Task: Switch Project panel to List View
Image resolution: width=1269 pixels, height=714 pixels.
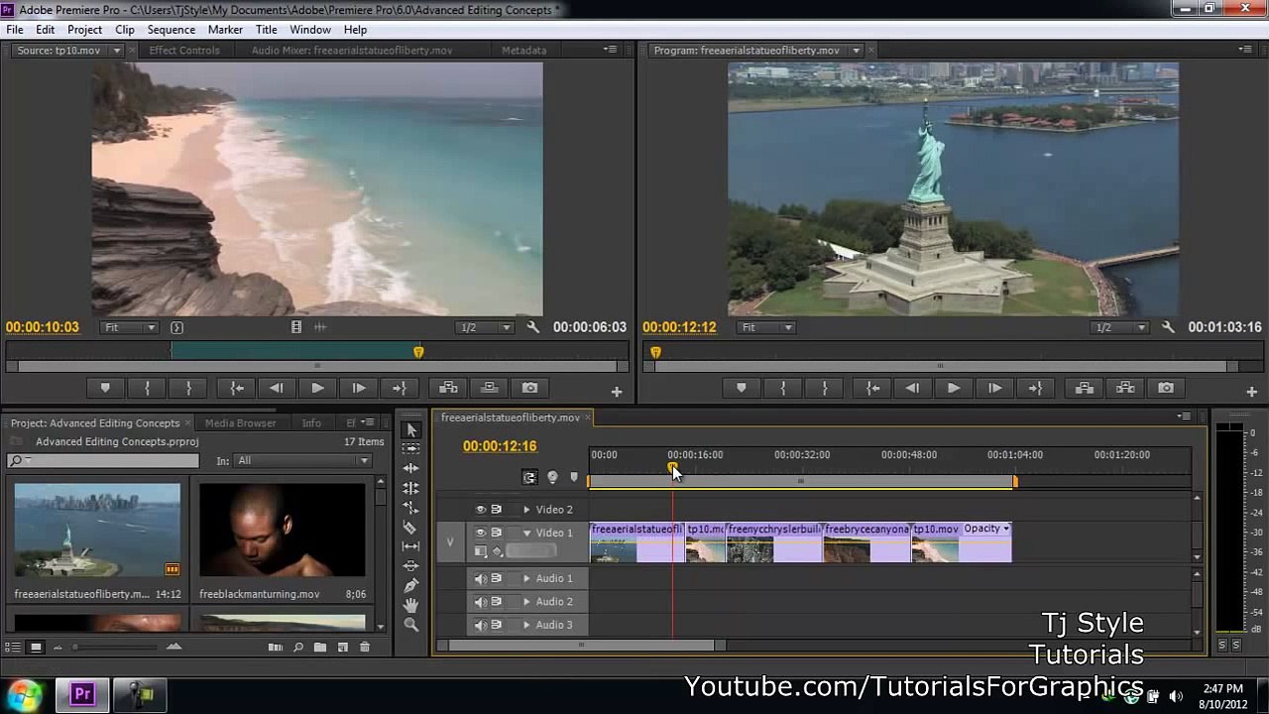Action: (x=14, y=648)
